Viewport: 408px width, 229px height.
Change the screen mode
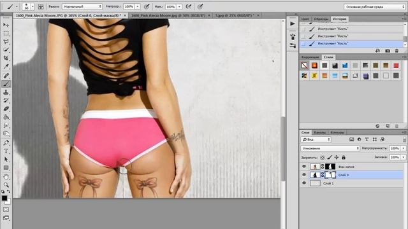point(6,218)
